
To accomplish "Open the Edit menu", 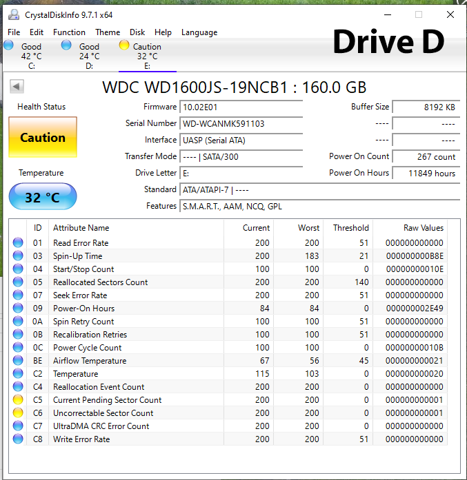I will [37, 32].
